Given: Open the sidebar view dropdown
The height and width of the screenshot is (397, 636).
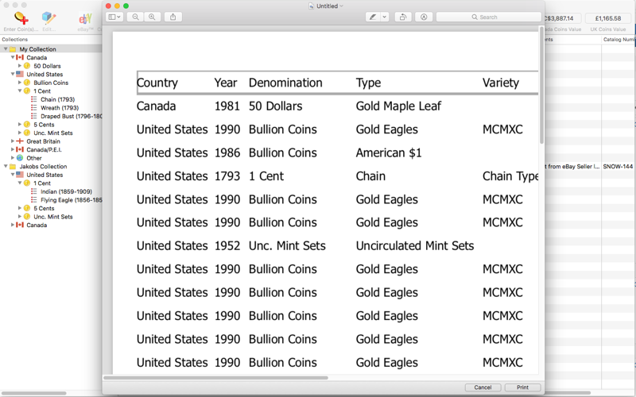Looking at the screenshot, I should coord(114,17).
